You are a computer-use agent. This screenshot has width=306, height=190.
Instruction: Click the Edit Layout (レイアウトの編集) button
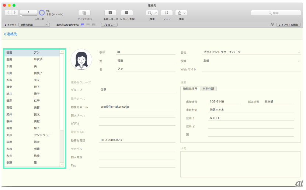click(x=288, y=25)
